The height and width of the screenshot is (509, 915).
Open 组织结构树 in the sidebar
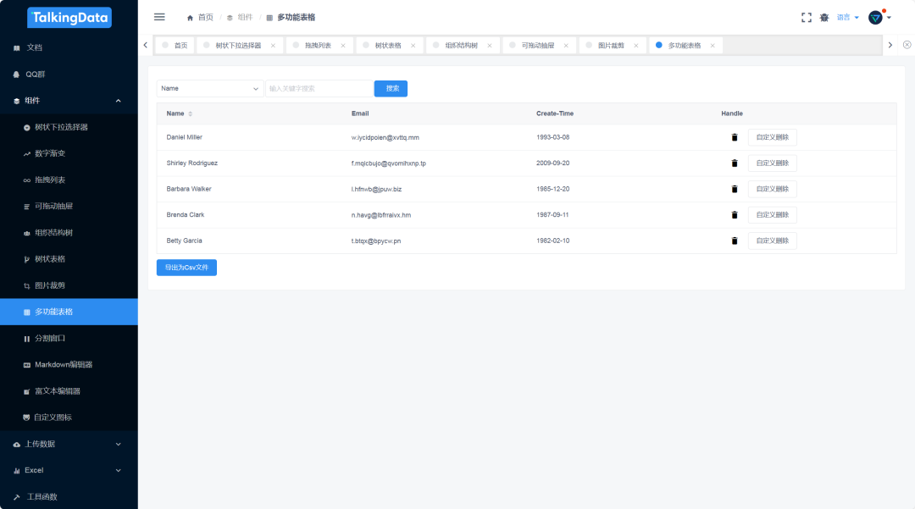tap(69, 233)
